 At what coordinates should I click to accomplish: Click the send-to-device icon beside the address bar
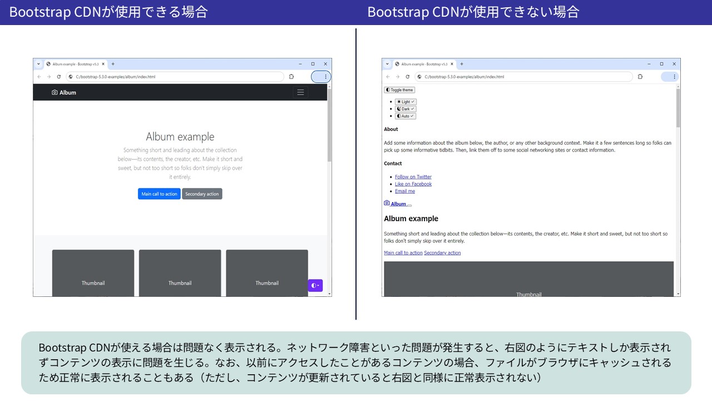[291, 76]
